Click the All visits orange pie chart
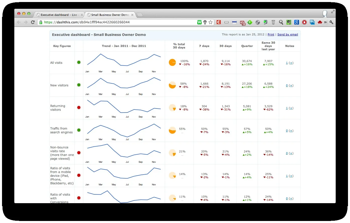Image resolution: width=350 pixels, height=223 pixels. 172,62
